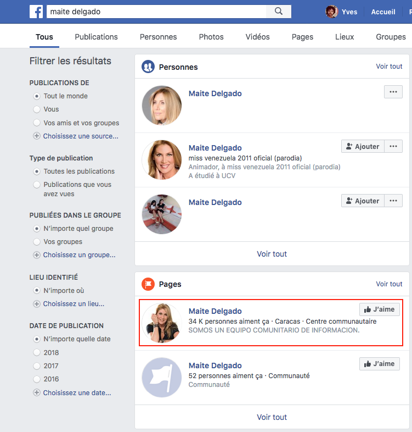The height and width of the screenshot is (432, 412).
Task: Switch to the Personnes tab
Action: pos(158,37)
